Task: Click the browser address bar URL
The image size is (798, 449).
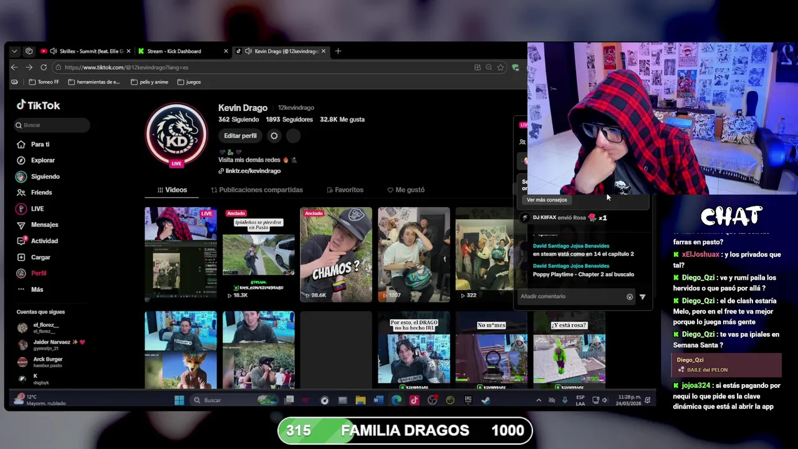Action: pyautogui.click(x=127, y=67)
